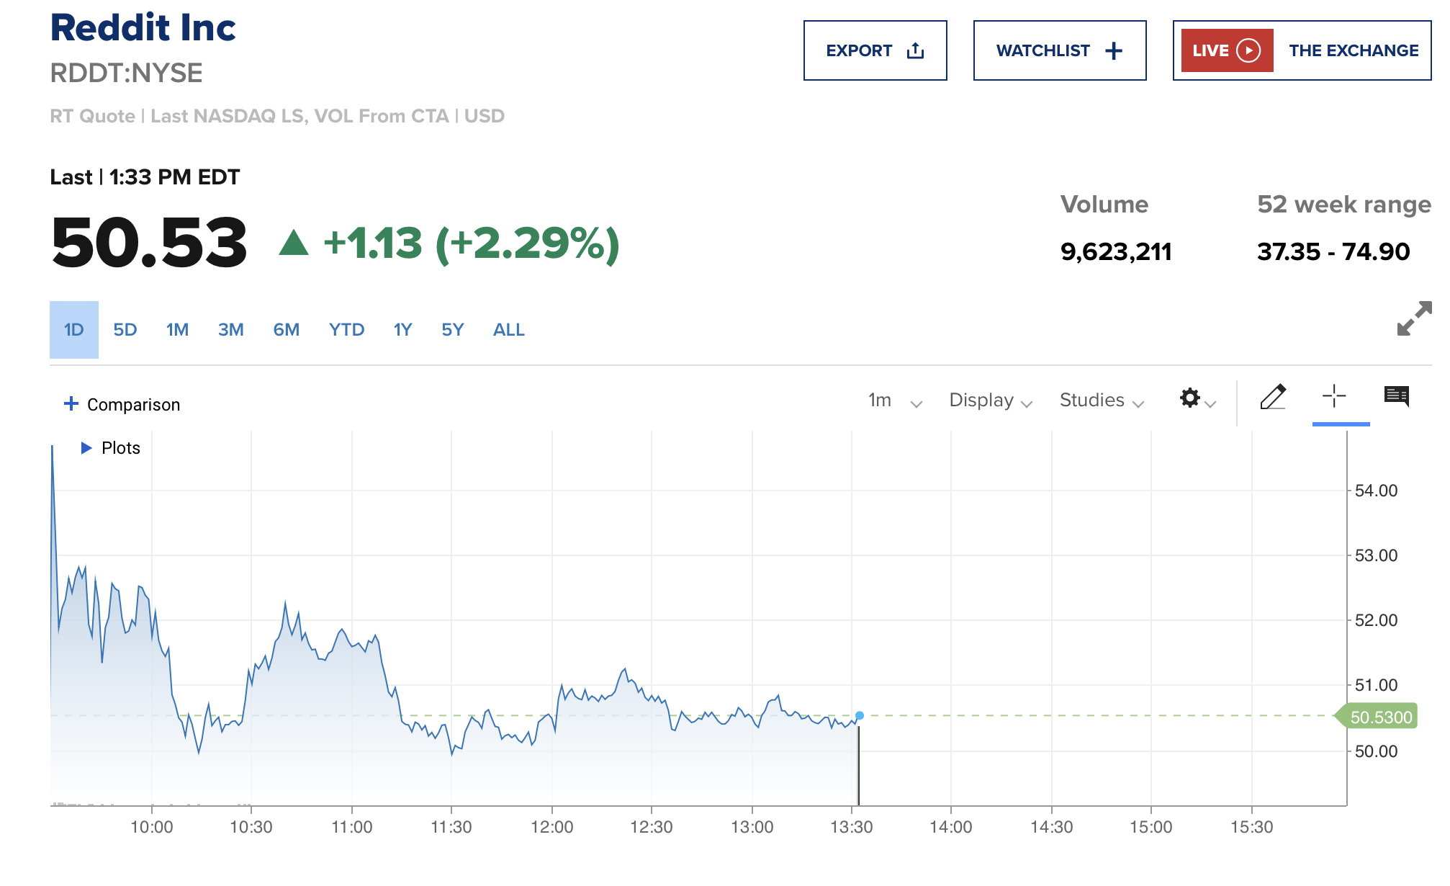
Task: Switch chart to ALL time range
Action: pyautogui.click(x=508, y=330)
